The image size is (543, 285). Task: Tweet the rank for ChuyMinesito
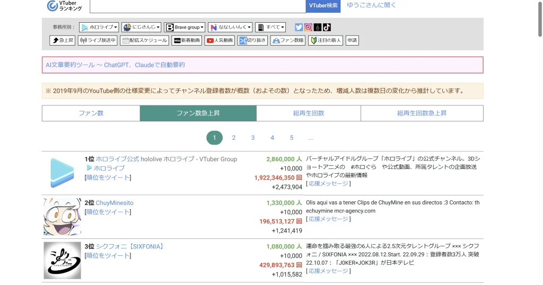108,212
